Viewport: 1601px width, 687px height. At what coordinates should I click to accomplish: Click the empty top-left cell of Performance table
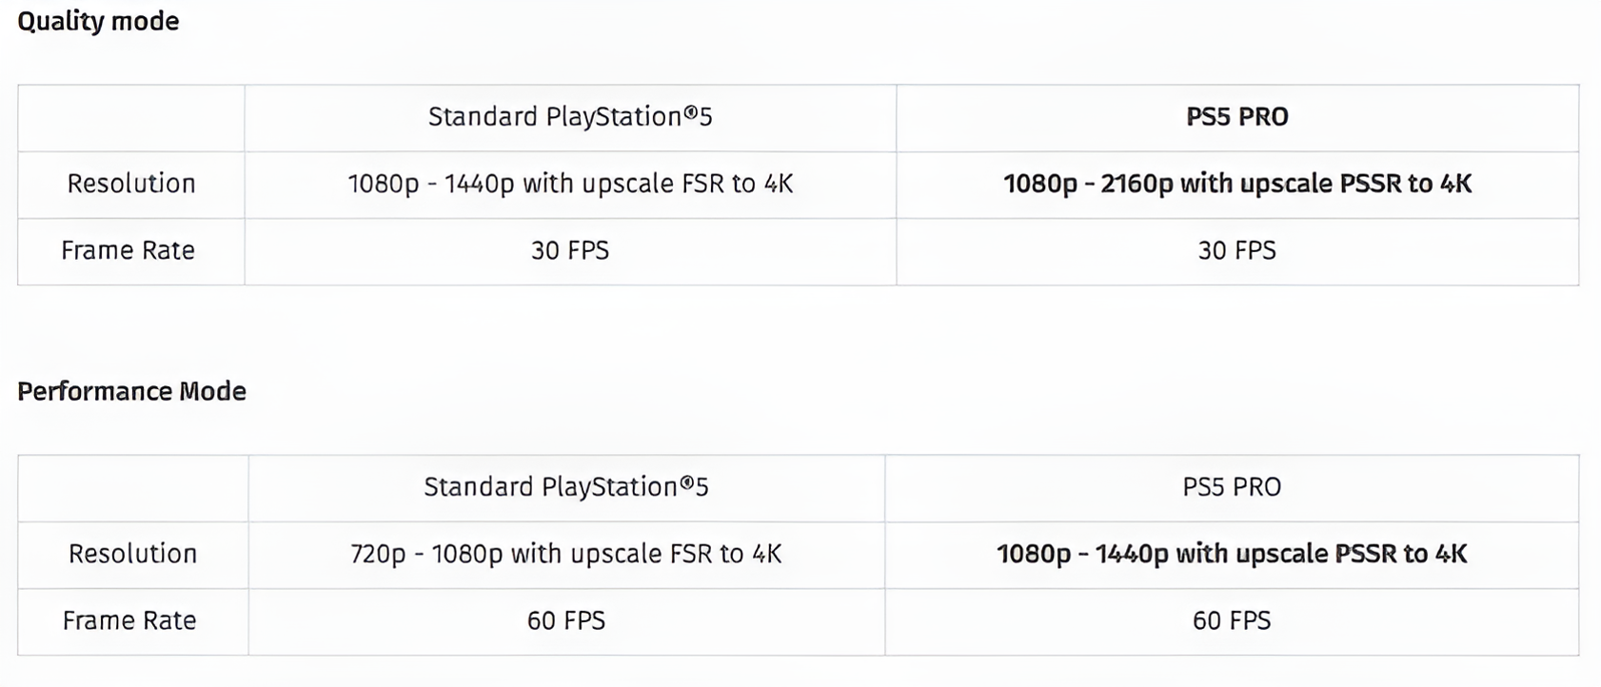[133, 488]
